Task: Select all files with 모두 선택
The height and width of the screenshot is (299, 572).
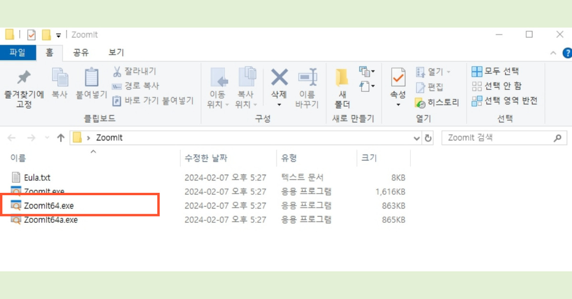Action: (x=495, y=72)
